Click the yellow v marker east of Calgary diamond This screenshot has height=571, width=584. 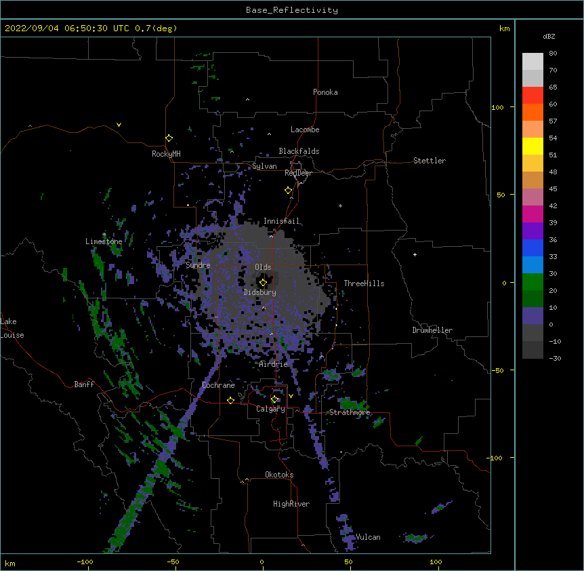point(291,396)
